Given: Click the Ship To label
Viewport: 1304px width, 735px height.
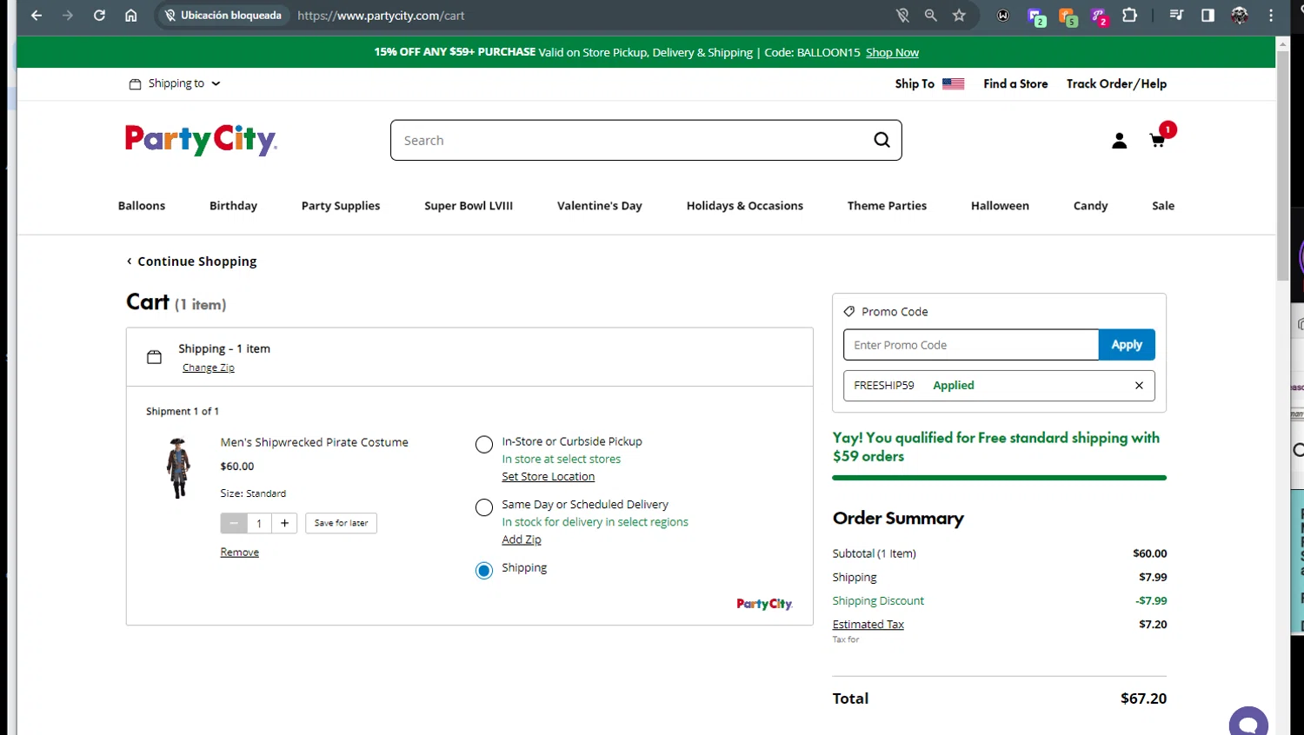Looking at the screenshot, I should tap(915, 83).
